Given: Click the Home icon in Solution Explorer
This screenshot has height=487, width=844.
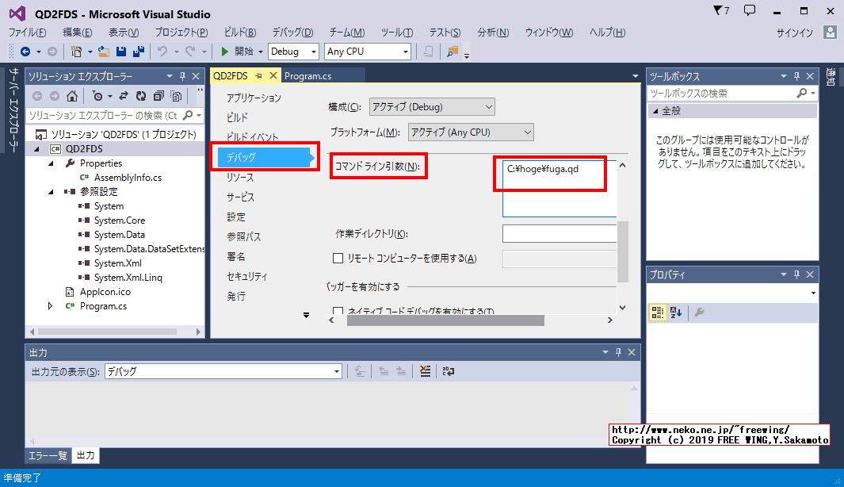Looking at the screenshot, I should (x=72, y=96).
